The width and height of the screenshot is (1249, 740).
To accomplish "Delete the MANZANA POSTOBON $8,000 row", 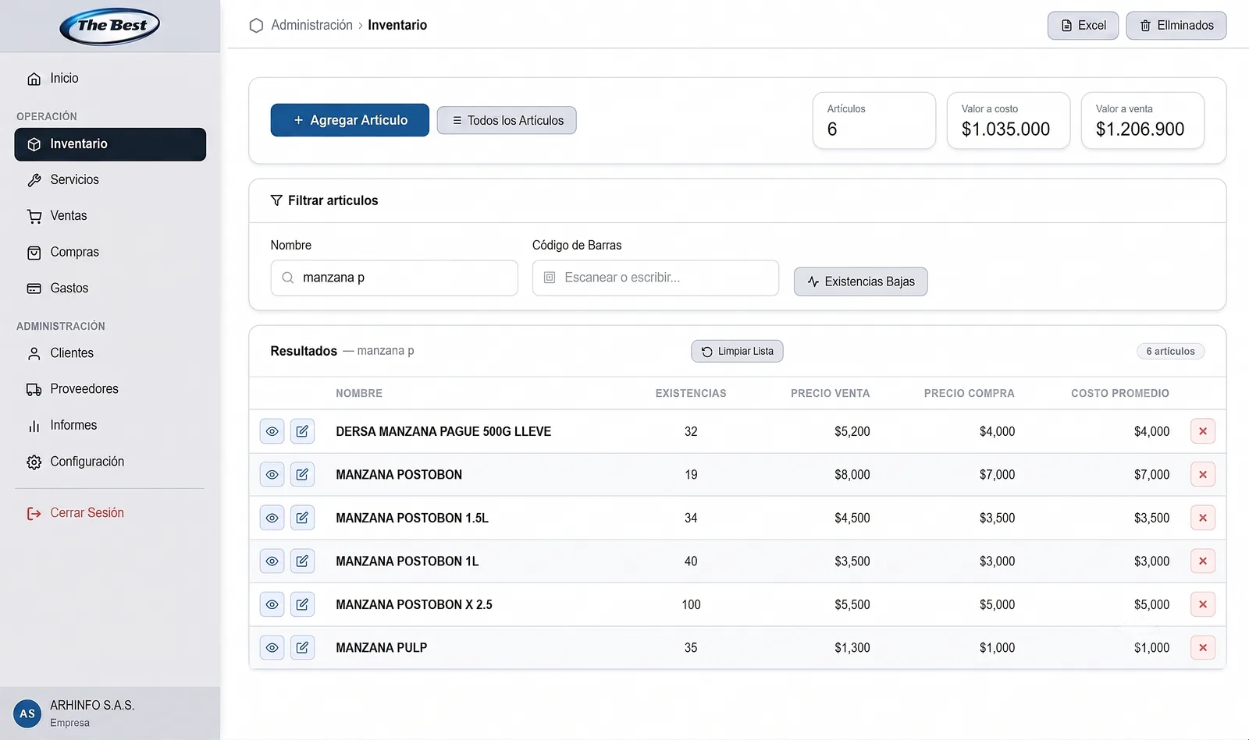I will 1203,475.
